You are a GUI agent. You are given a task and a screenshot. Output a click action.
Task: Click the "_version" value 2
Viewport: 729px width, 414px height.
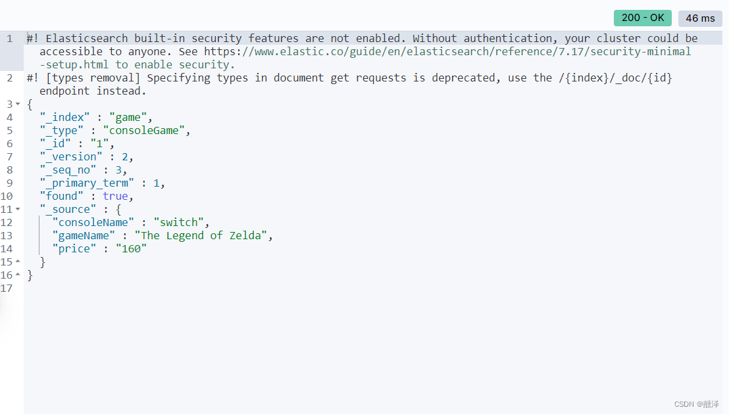click(124, 157)
